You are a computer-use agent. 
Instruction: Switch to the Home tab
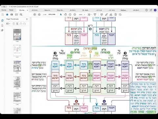(4, 10)
